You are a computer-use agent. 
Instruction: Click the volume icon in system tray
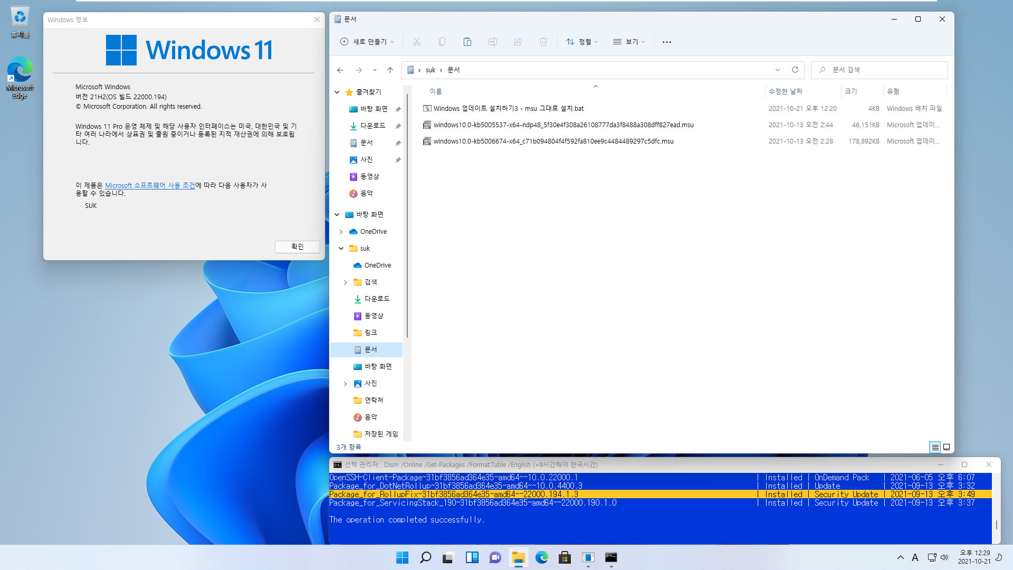944,557
